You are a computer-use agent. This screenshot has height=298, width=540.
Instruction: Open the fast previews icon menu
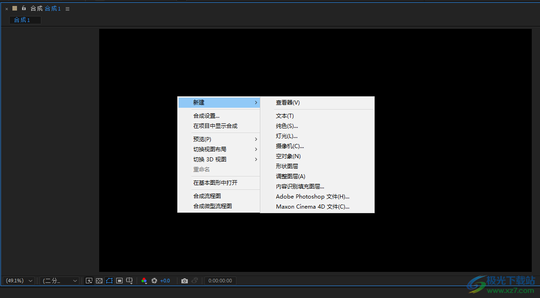89,281
